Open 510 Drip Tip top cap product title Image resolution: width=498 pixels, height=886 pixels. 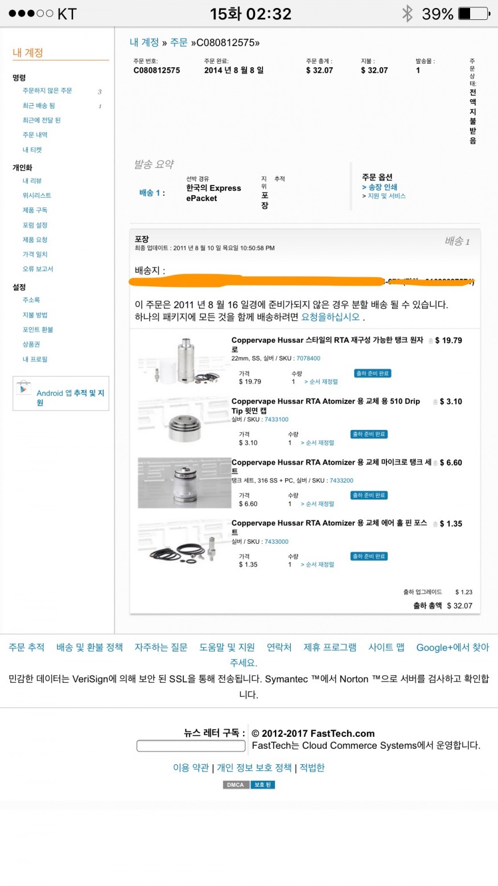tap(326, 405)
